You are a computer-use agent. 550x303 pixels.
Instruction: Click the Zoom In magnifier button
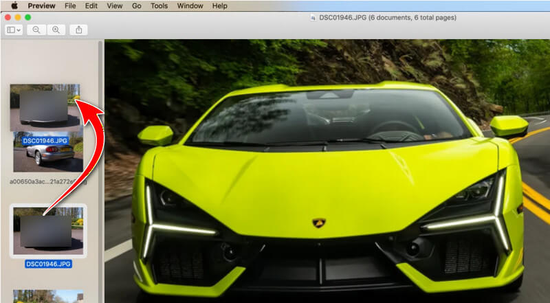pos(56,30)
